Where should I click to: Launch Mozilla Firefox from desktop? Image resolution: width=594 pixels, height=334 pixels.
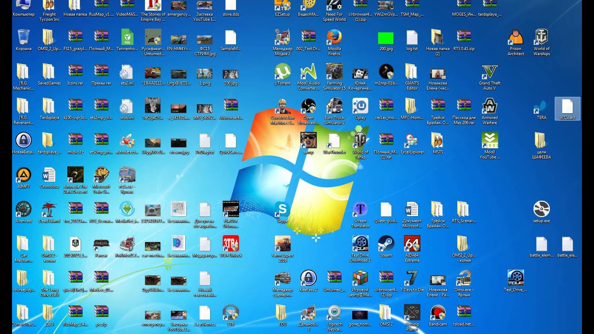(x=334, y=42)
